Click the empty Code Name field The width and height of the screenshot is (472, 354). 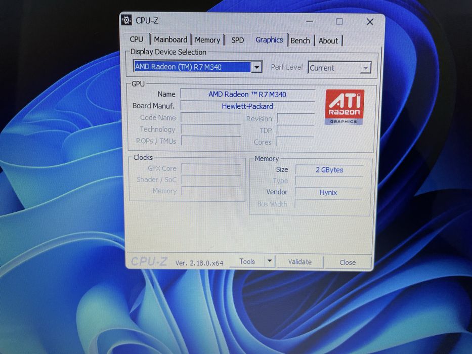tap(211, 118)
